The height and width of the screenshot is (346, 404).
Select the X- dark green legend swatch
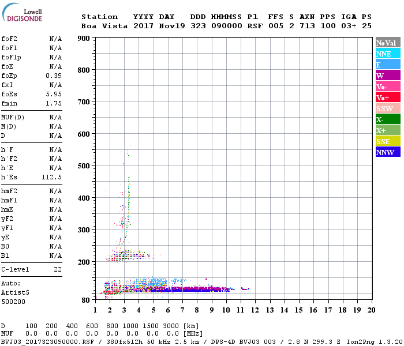[x=387, y=119]
